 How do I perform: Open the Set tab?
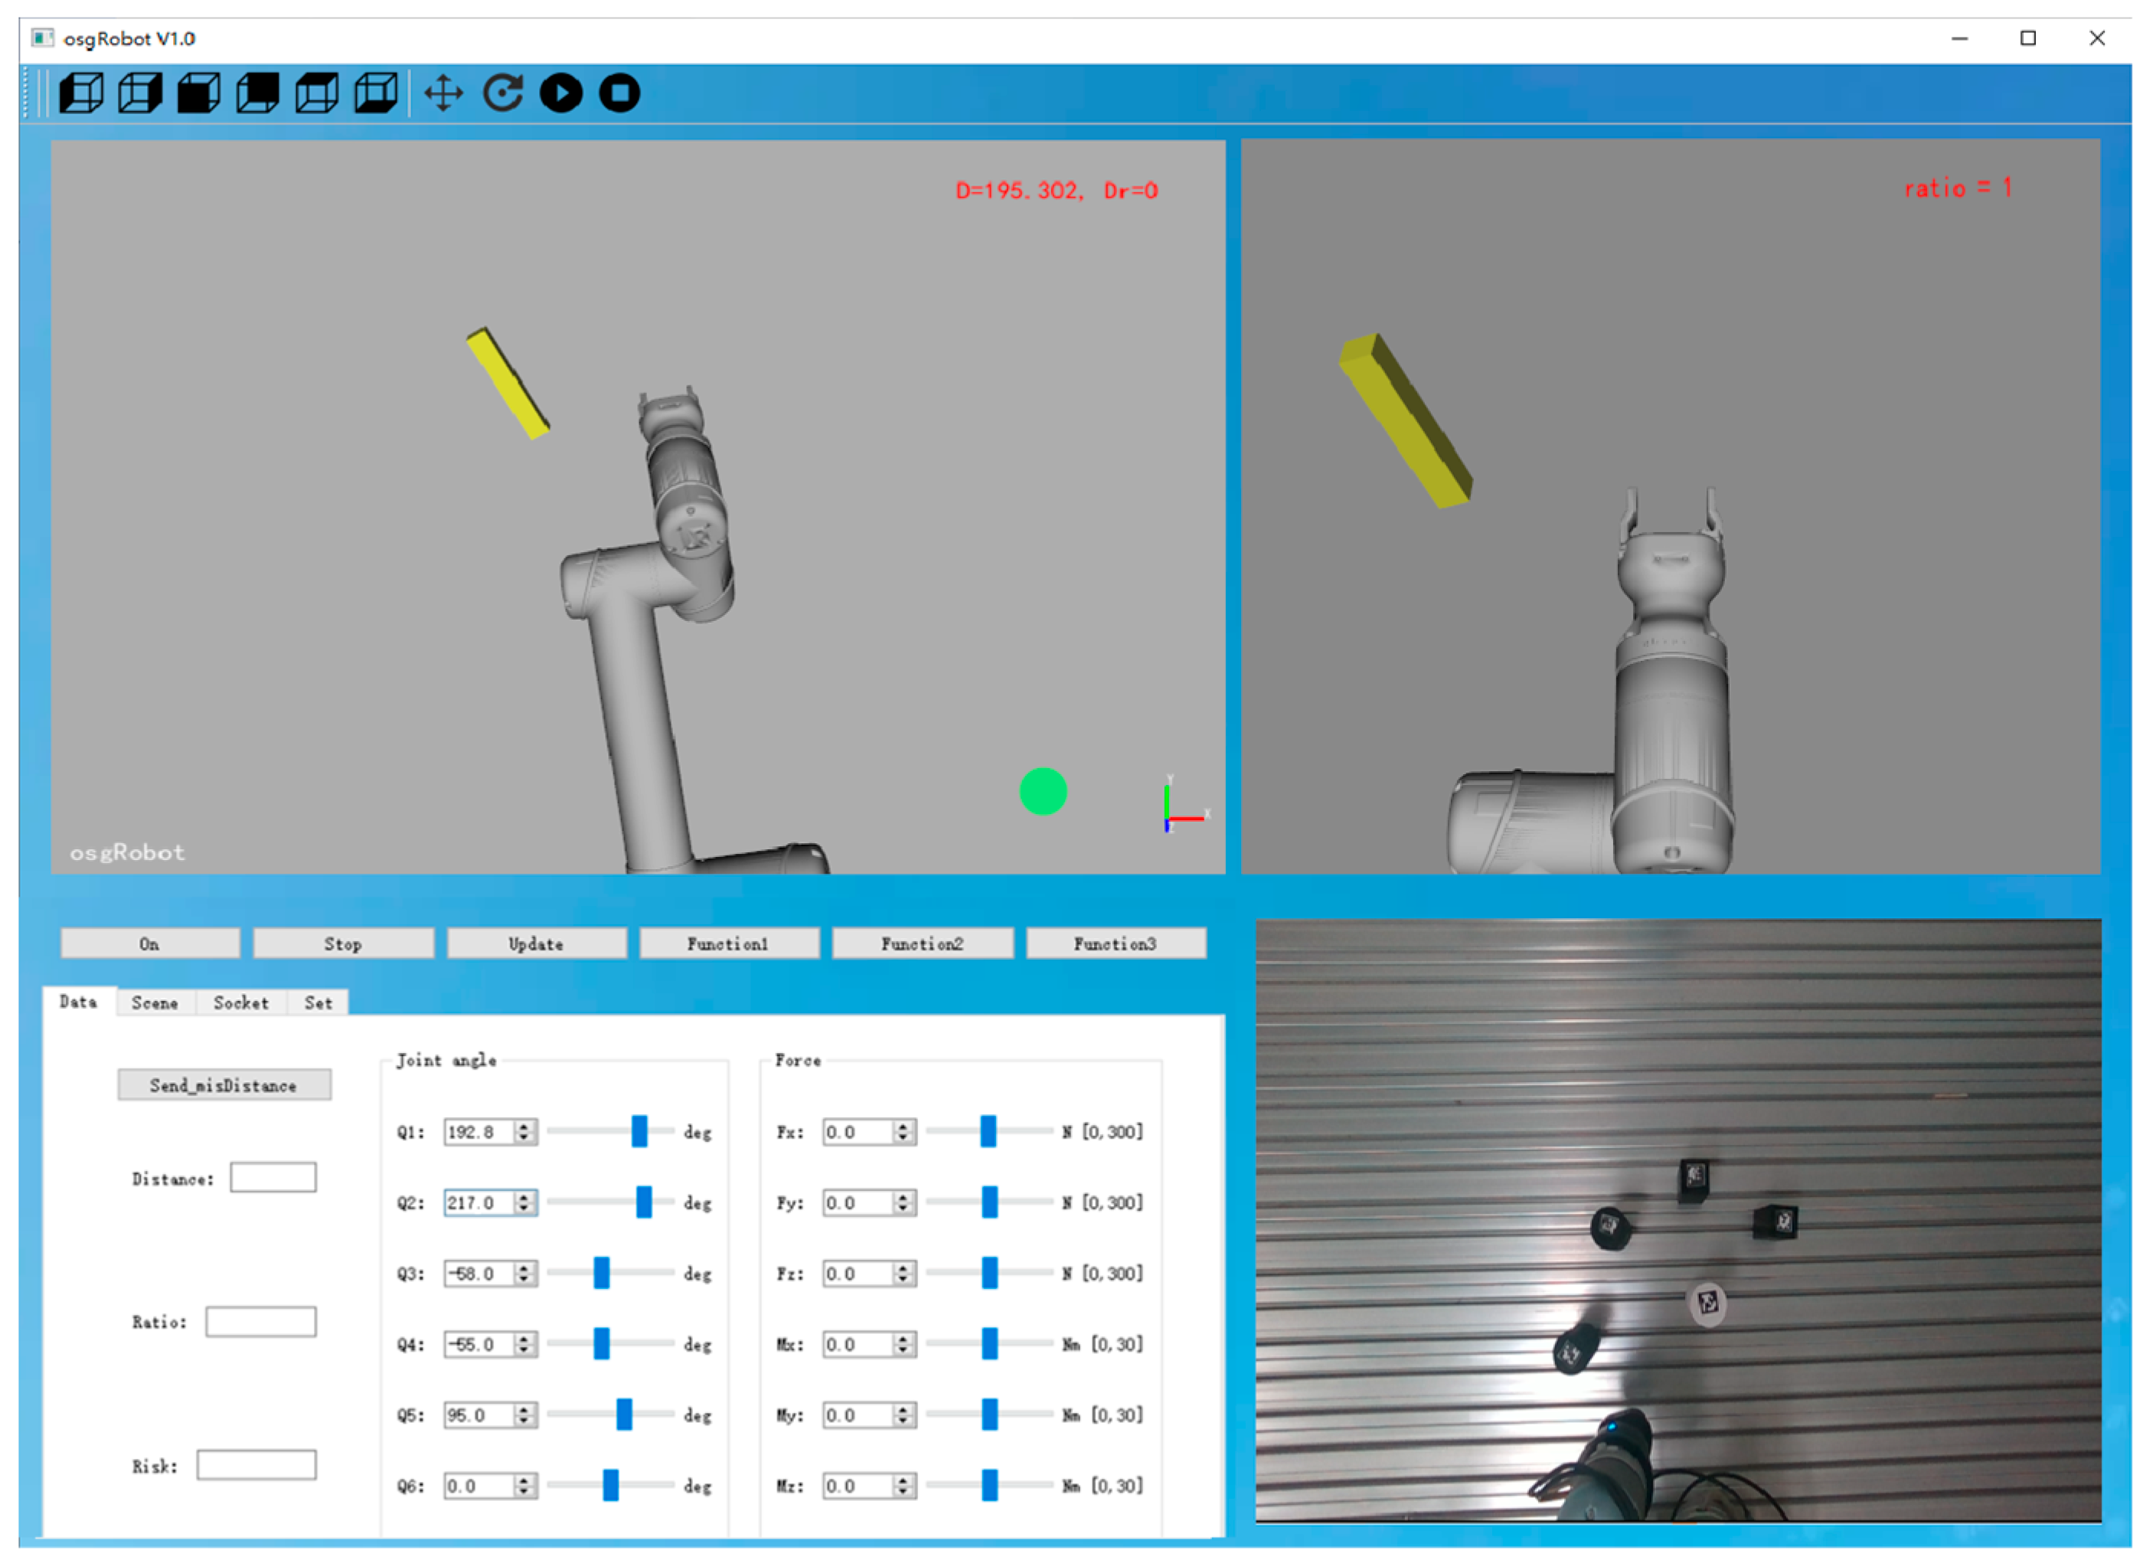pyautogui.click(x=318, y=1003)
